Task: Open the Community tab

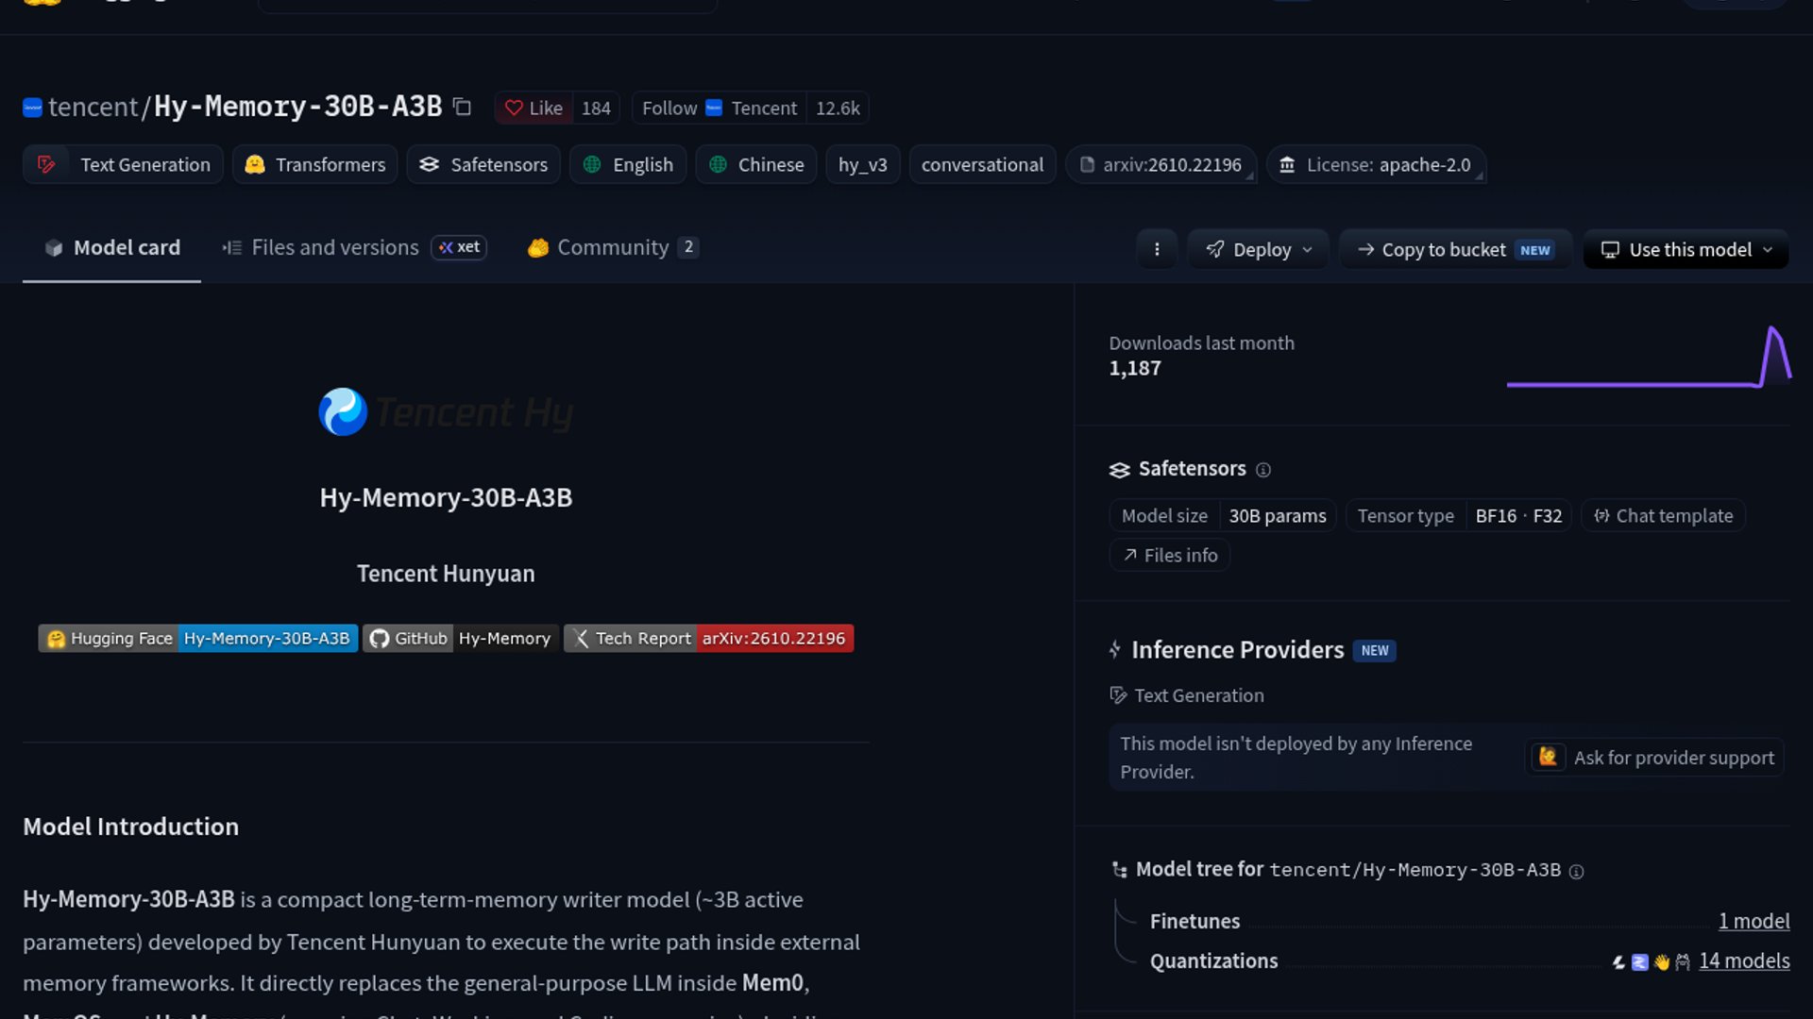Action: pyautogui.click(x=612, y=247)
